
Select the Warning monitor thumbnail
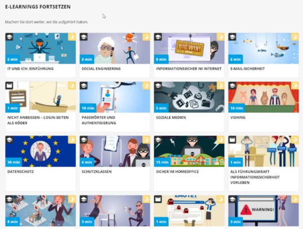pos(263,211)
